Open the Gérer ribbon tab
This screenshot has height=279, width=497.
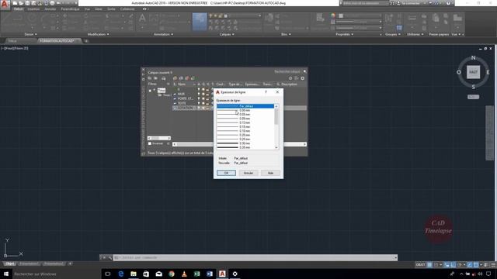pyautogui.click(x=99, y=9)
